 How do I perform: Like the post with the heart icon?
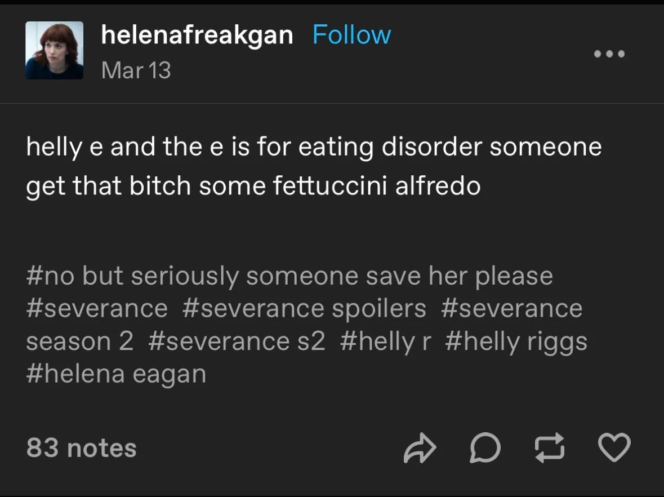(614, 447)
